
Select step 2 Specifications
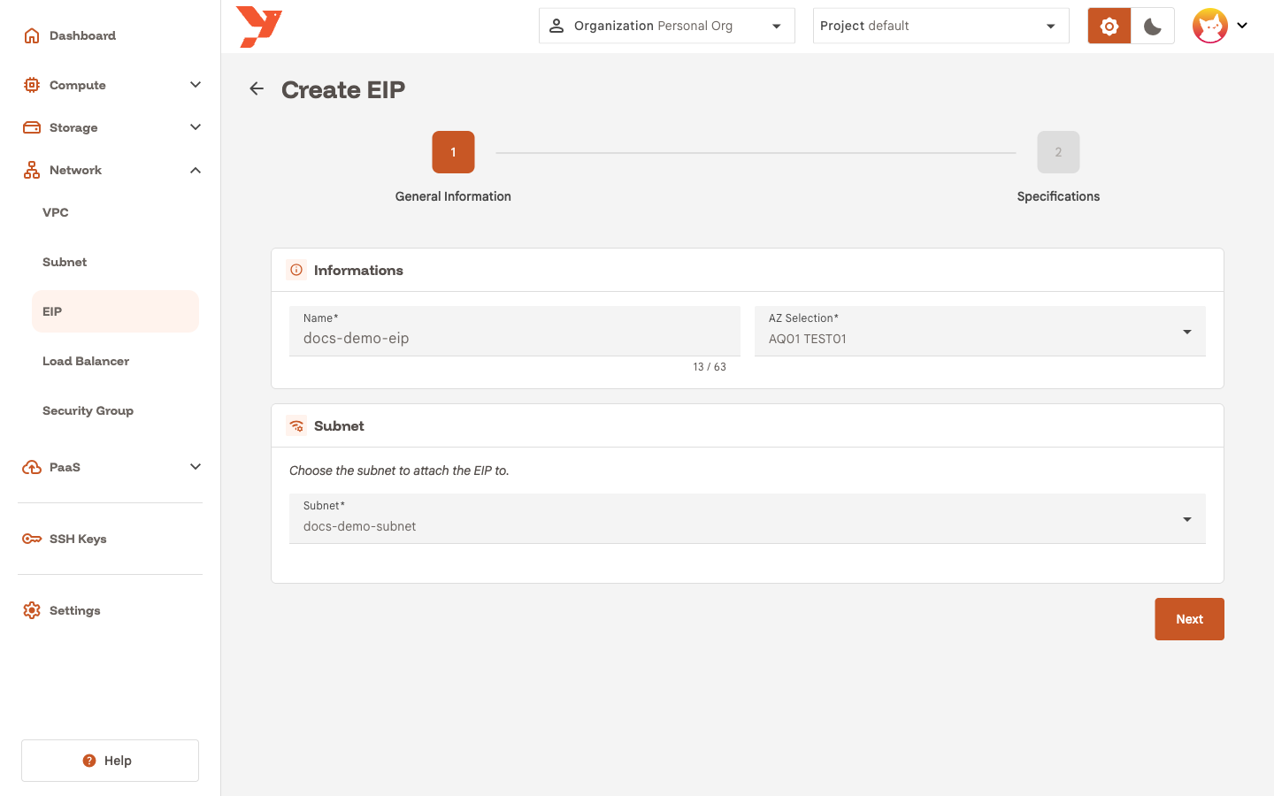click(1058, 152)
